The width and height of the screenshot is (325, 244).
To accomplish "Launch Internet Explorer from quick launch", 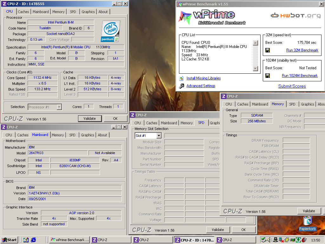I will [x=33, y=240].
